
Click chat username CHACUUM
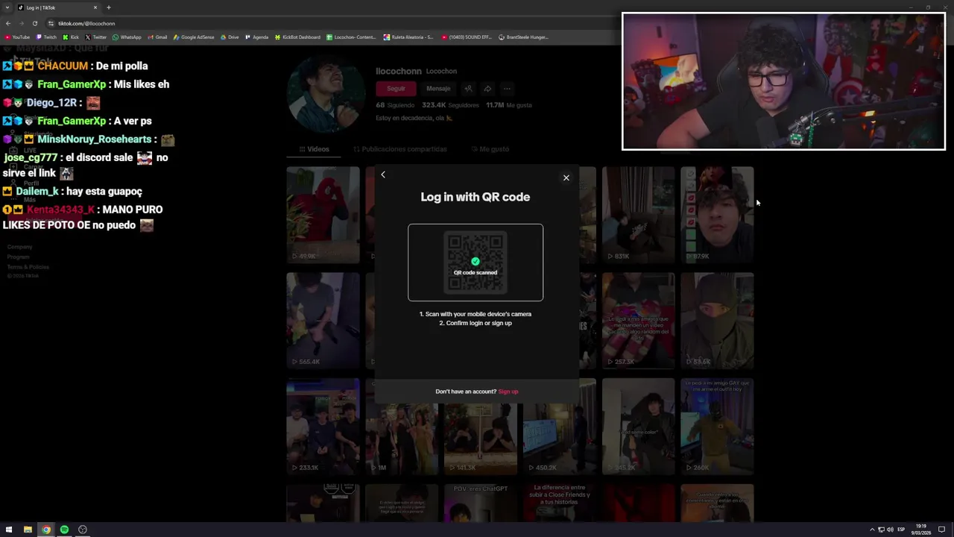[x=63, y=66]
